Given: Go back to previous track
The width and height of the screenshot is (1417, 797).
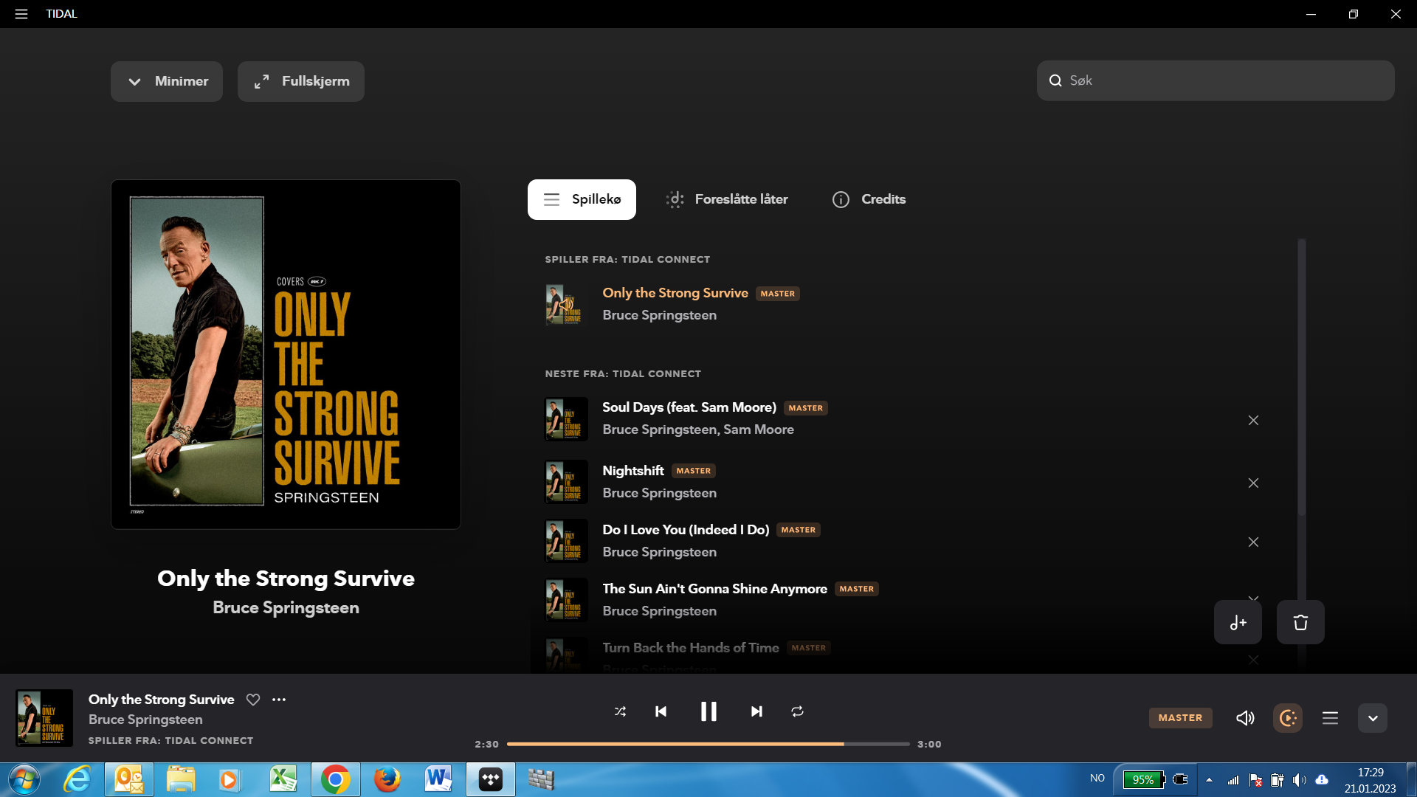Looking at the screenshot, I should 661,711.
